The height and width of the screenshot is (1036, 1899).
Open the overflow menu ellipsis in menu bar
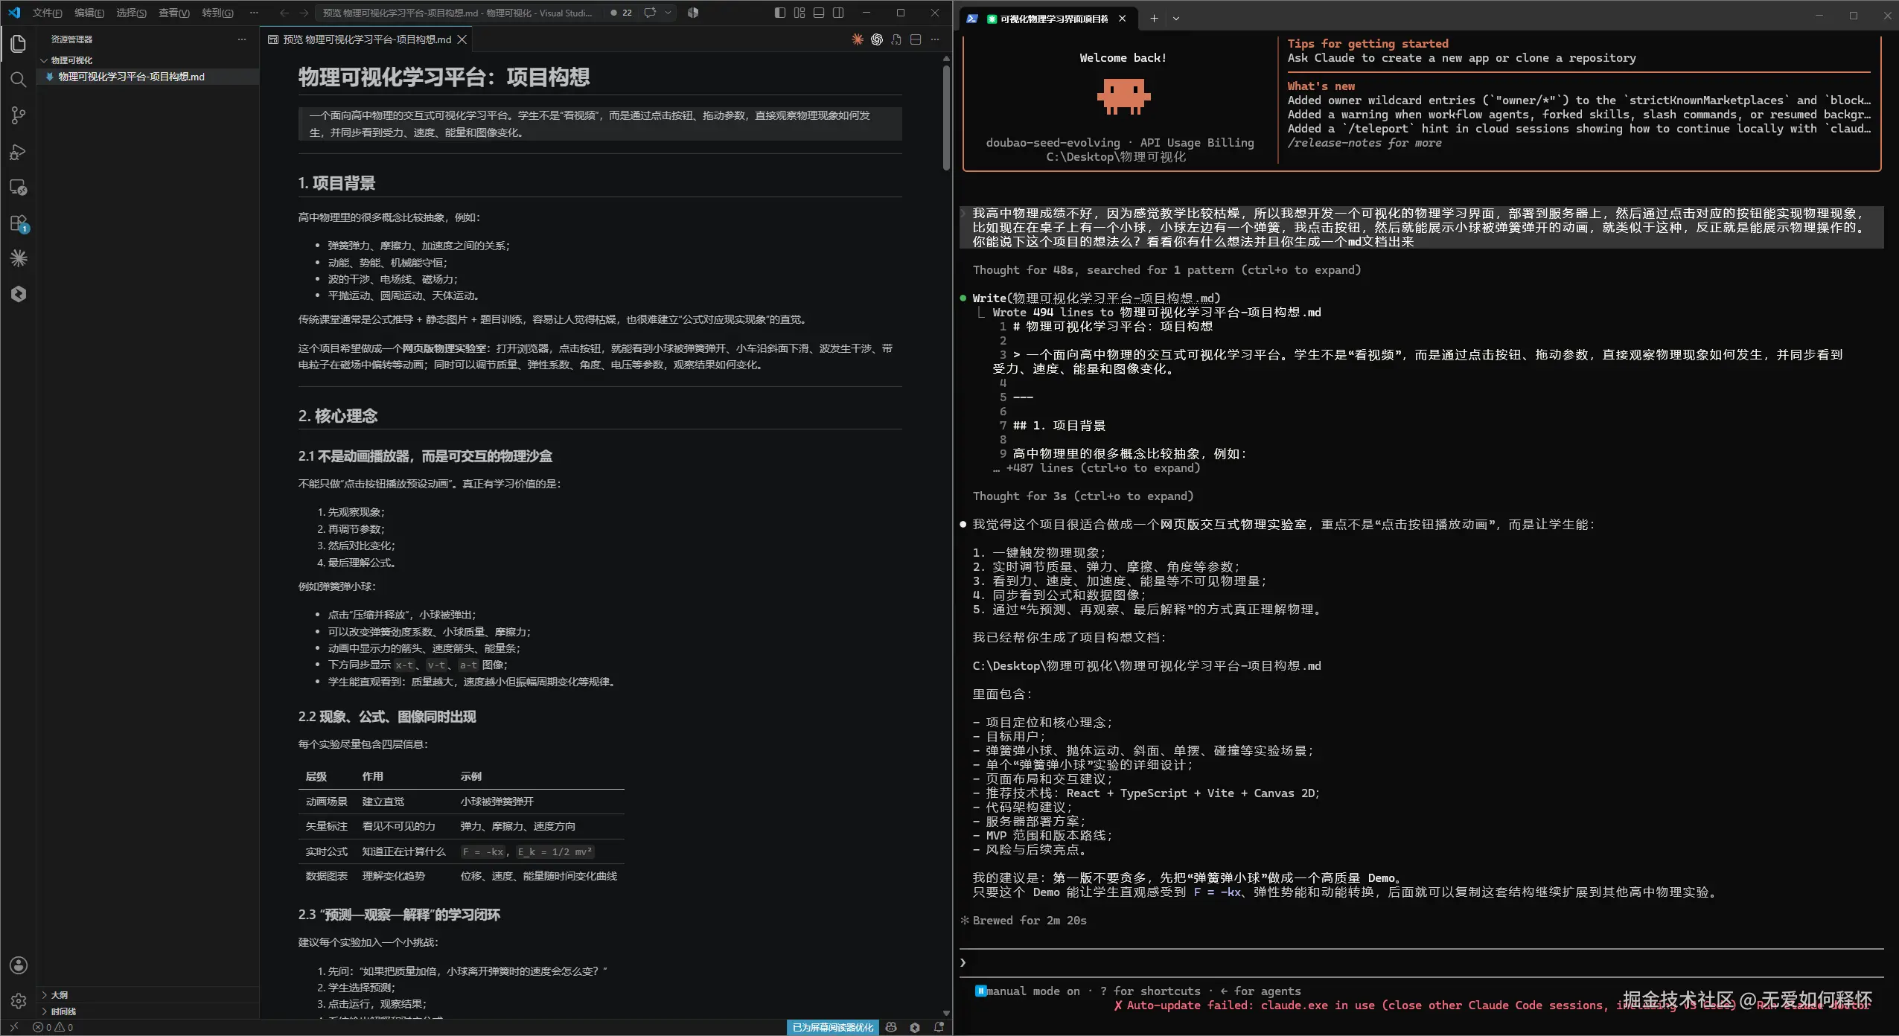click(x=254, y=13)
